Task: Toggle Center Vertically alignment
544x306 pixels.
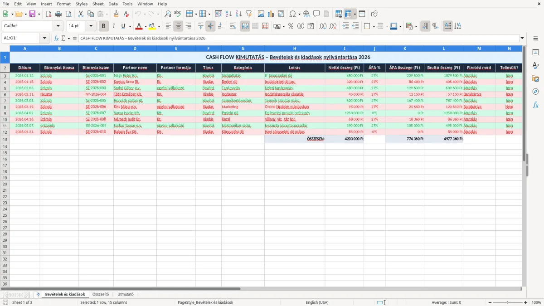Action: pos(210,26)
